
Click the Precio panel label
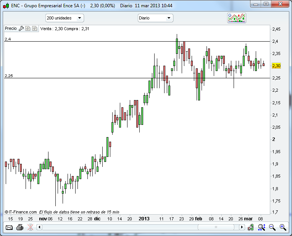click(x=11, y=29)
